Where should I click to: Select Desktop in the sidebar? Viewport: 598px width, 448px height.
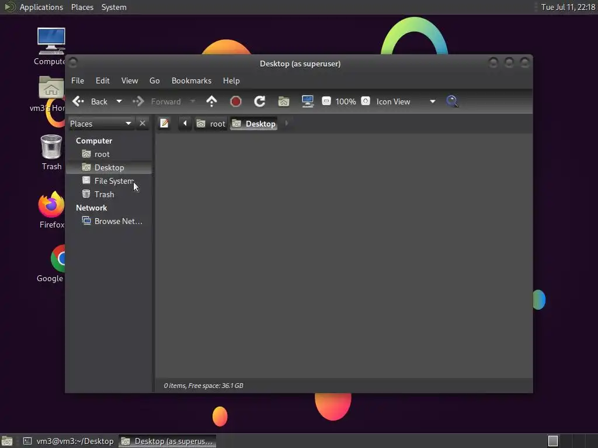pos(109,167)
